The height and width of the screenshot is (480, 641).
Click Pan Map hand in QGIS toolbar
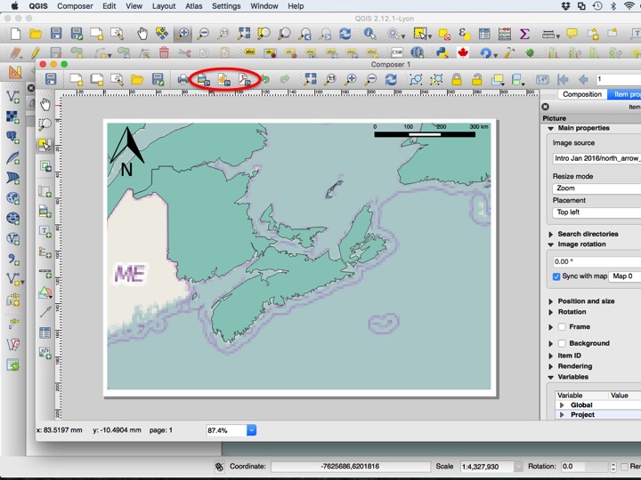142,34
